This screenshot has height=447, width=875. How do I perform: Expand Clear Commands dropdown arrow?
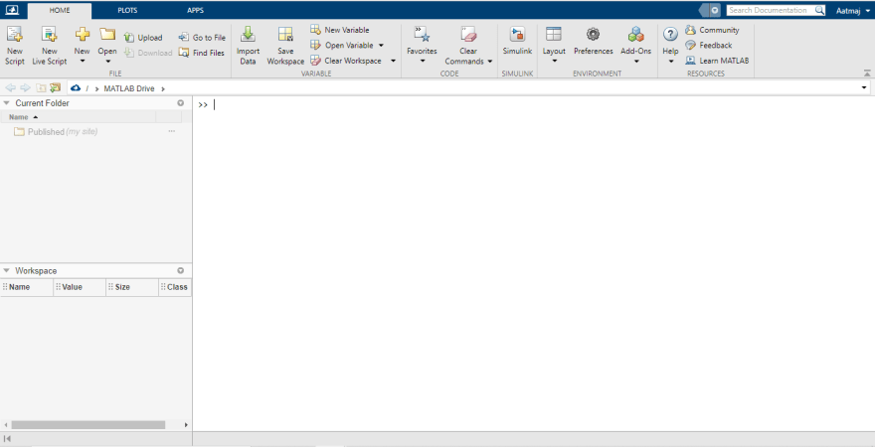coord(490,62)
